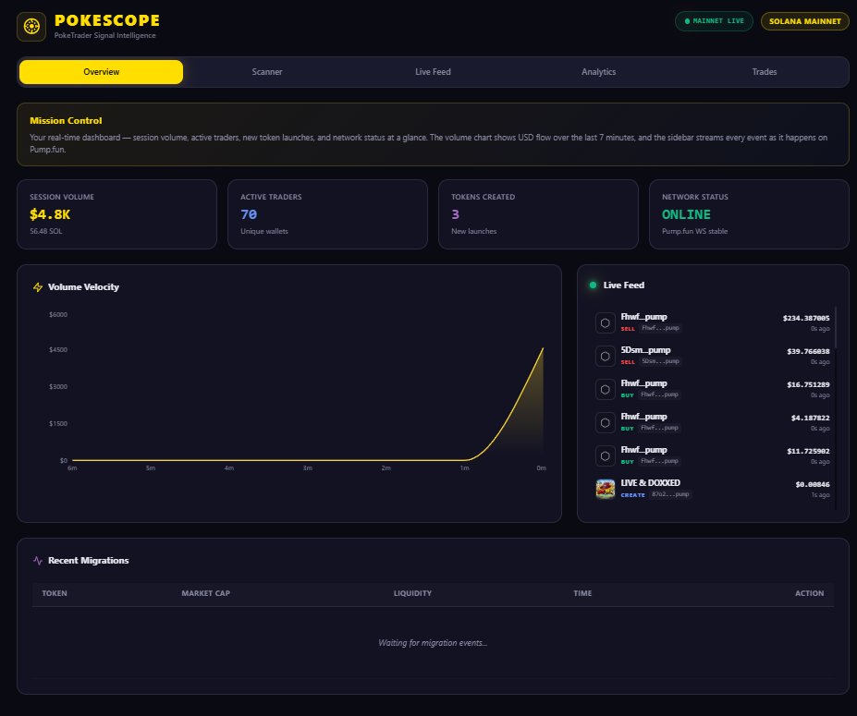Click the LIQUIDITY column header

(x=412, y=593)
